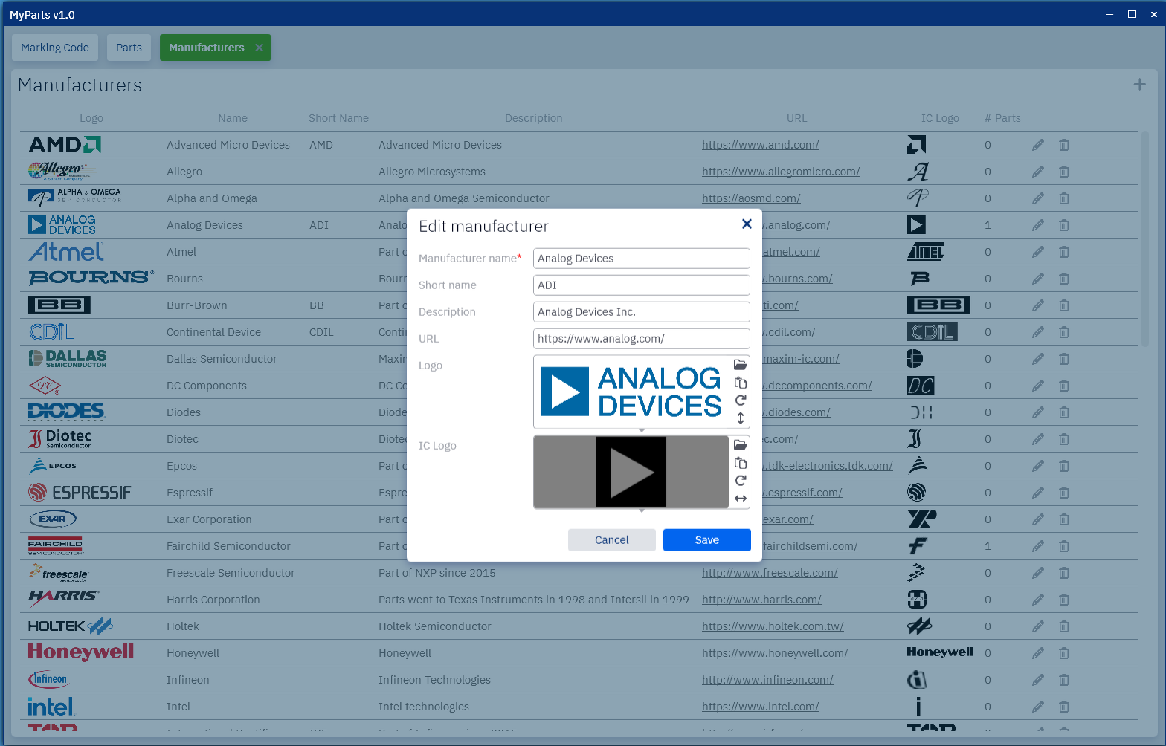Open the amd.com link
1166x746 pixels.
pos(760,145)
